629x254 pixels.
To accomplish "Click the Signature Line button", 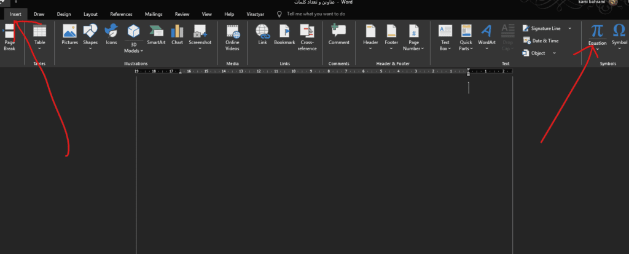I will [x=544, y=28].
